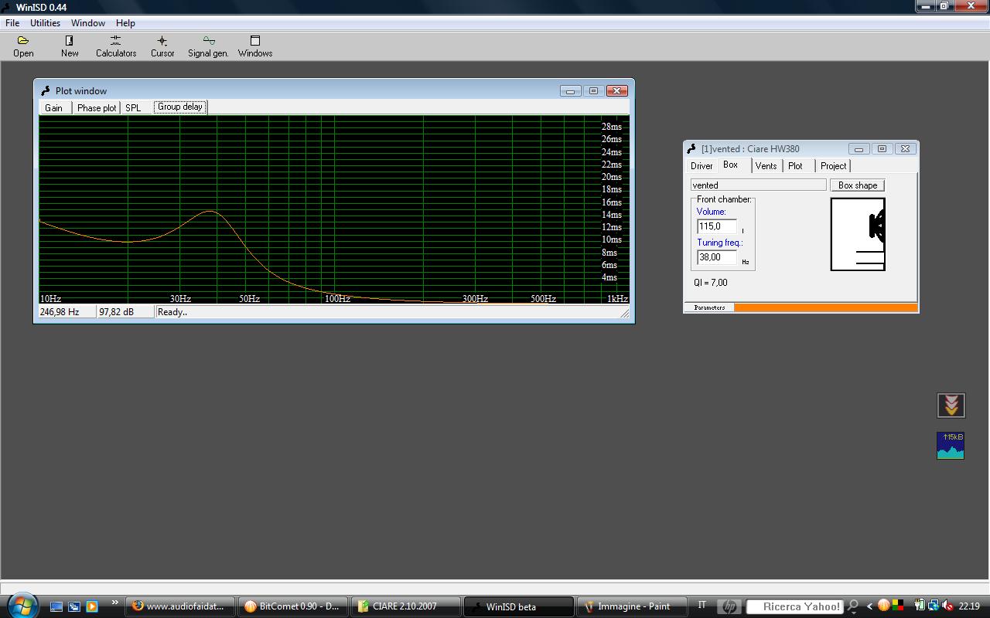Show the Gain plot tab
Screen dimensions: 990x618
coord(53,108)
